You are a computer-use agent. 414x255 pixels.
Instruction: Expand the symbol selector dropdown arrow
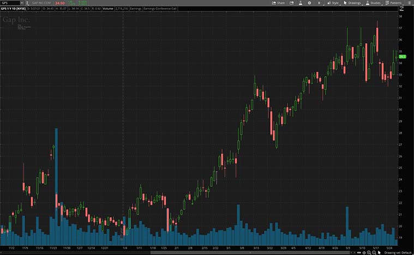22,3
